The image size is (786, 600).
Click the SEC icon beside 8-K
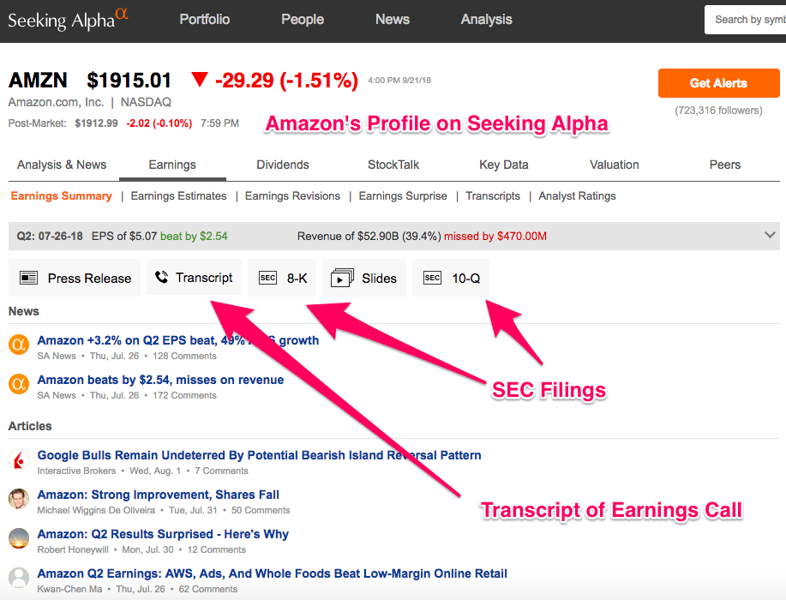coord(267,278)
